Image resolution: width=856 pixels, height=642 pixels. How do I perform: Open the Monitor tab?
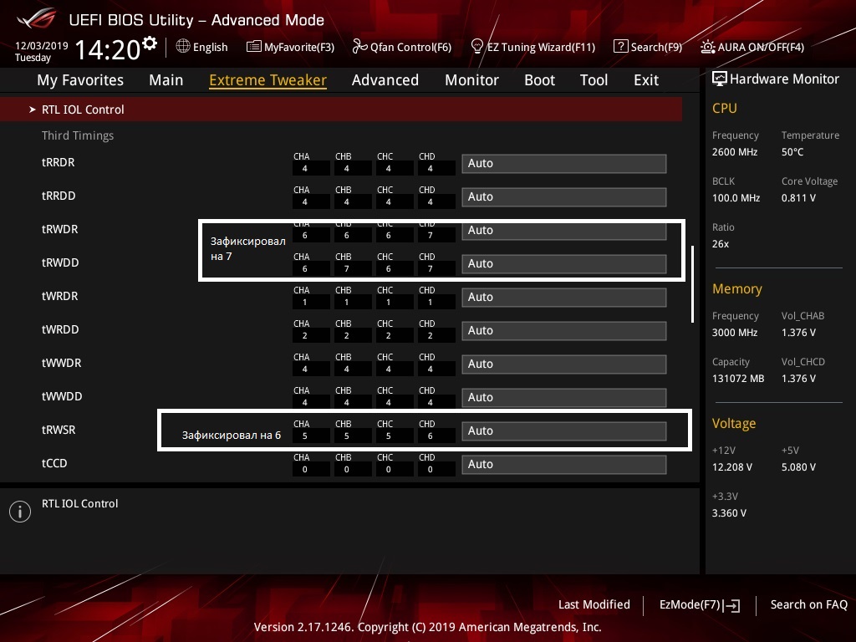(471, 80)
